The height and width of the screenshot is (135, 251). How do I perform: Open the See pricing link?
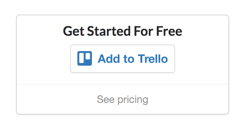point(123,100)
